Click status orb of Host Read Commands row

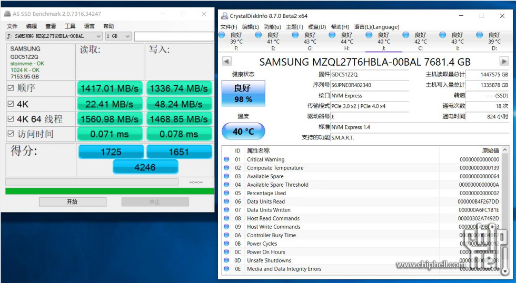coord(226,218)
